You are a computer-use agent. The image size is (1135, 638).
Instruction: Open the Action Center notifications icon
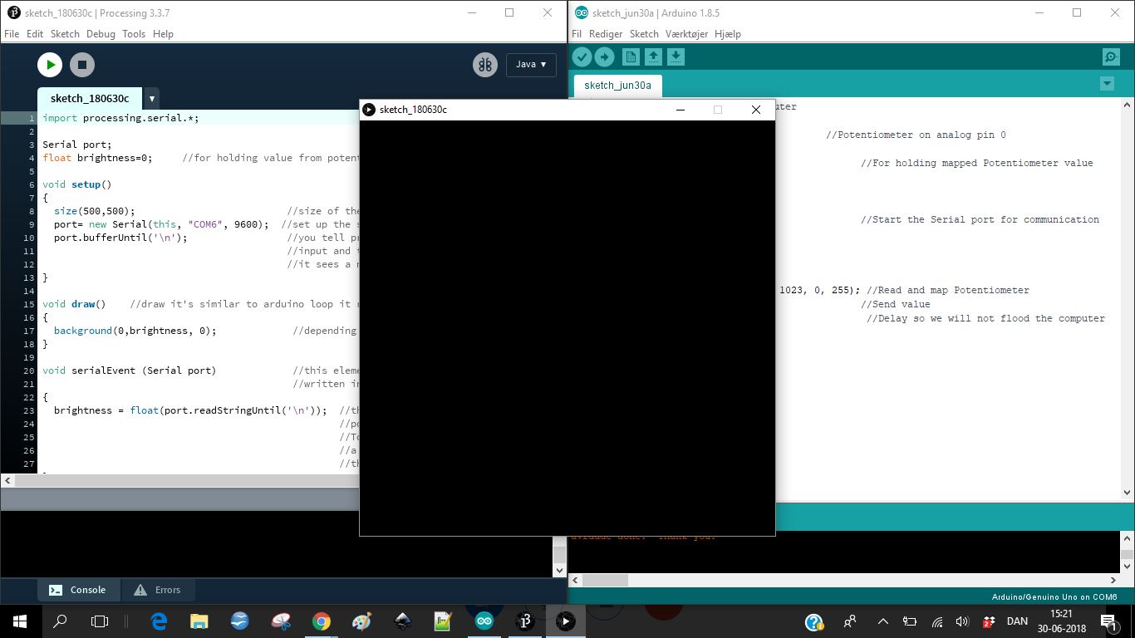tap(1108, 621)
